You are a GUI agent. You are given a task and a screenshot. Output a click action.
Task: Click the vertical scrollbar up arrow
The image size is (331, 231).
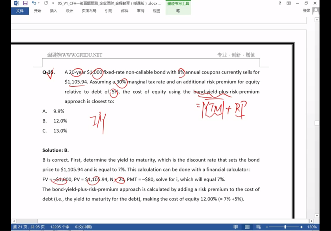[317, 20]
